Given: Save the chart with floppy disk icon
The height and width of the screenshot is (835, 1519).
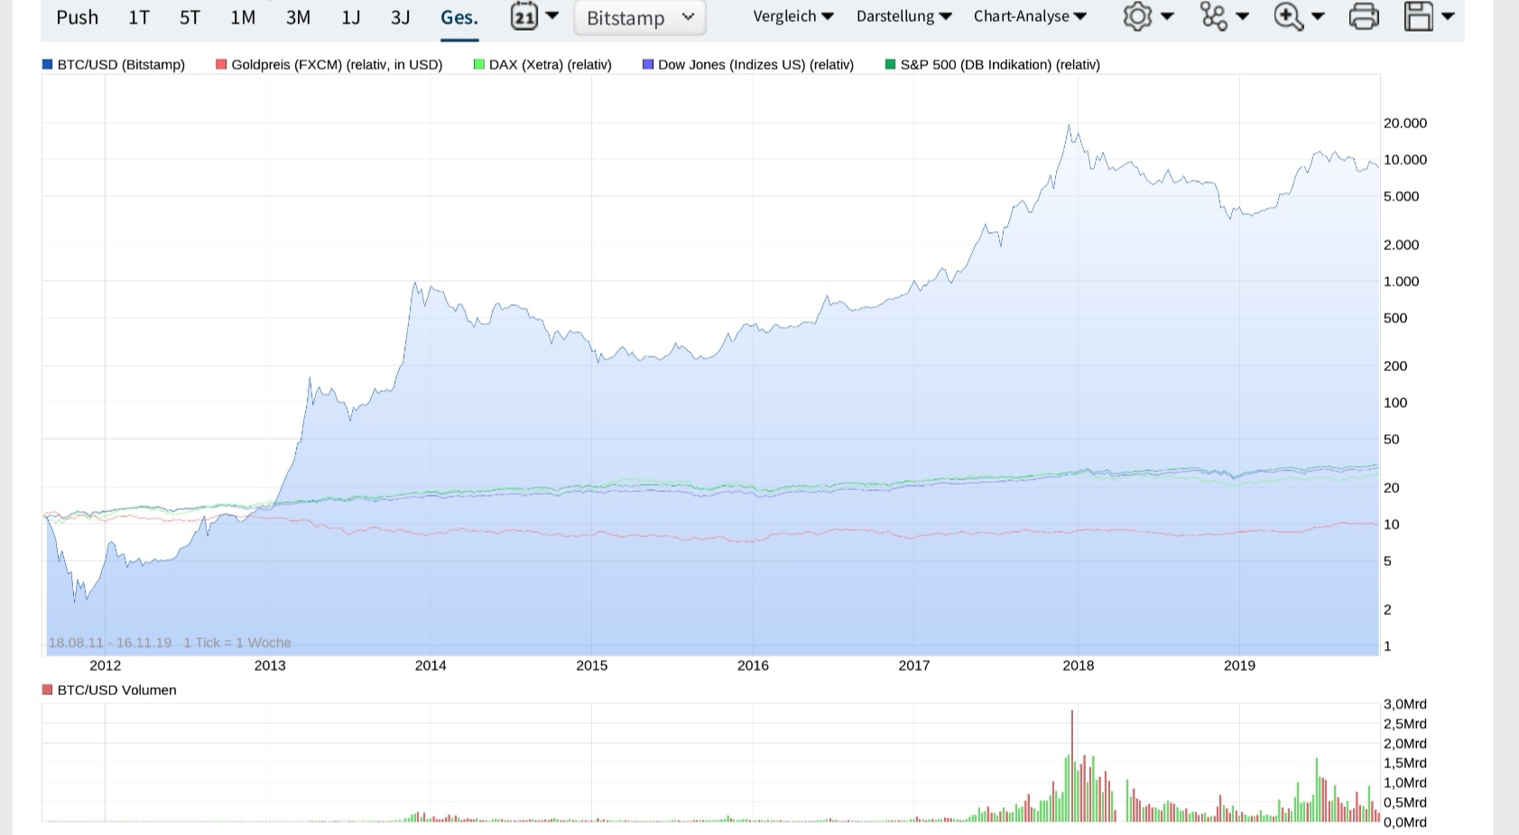Looking at the screenshot, I should click(1419, 16).
